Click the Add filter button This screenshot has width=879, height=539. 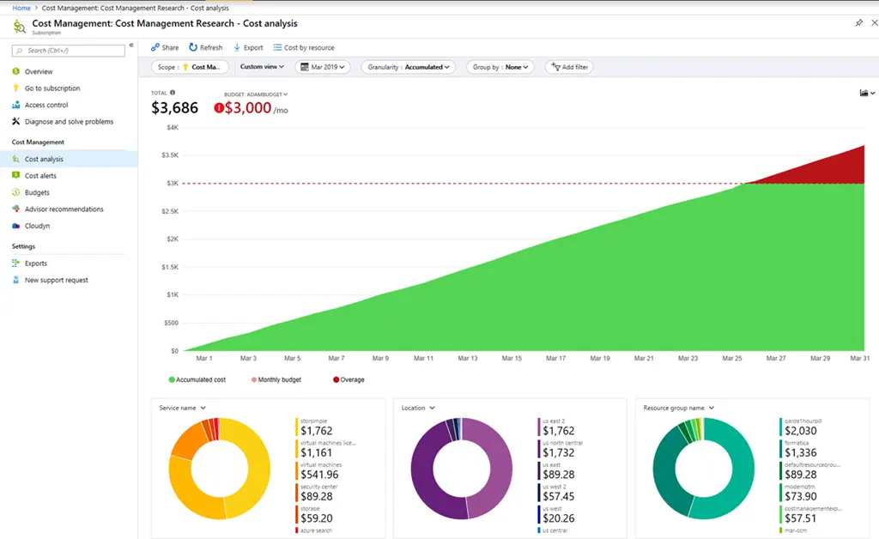[570, 67]
